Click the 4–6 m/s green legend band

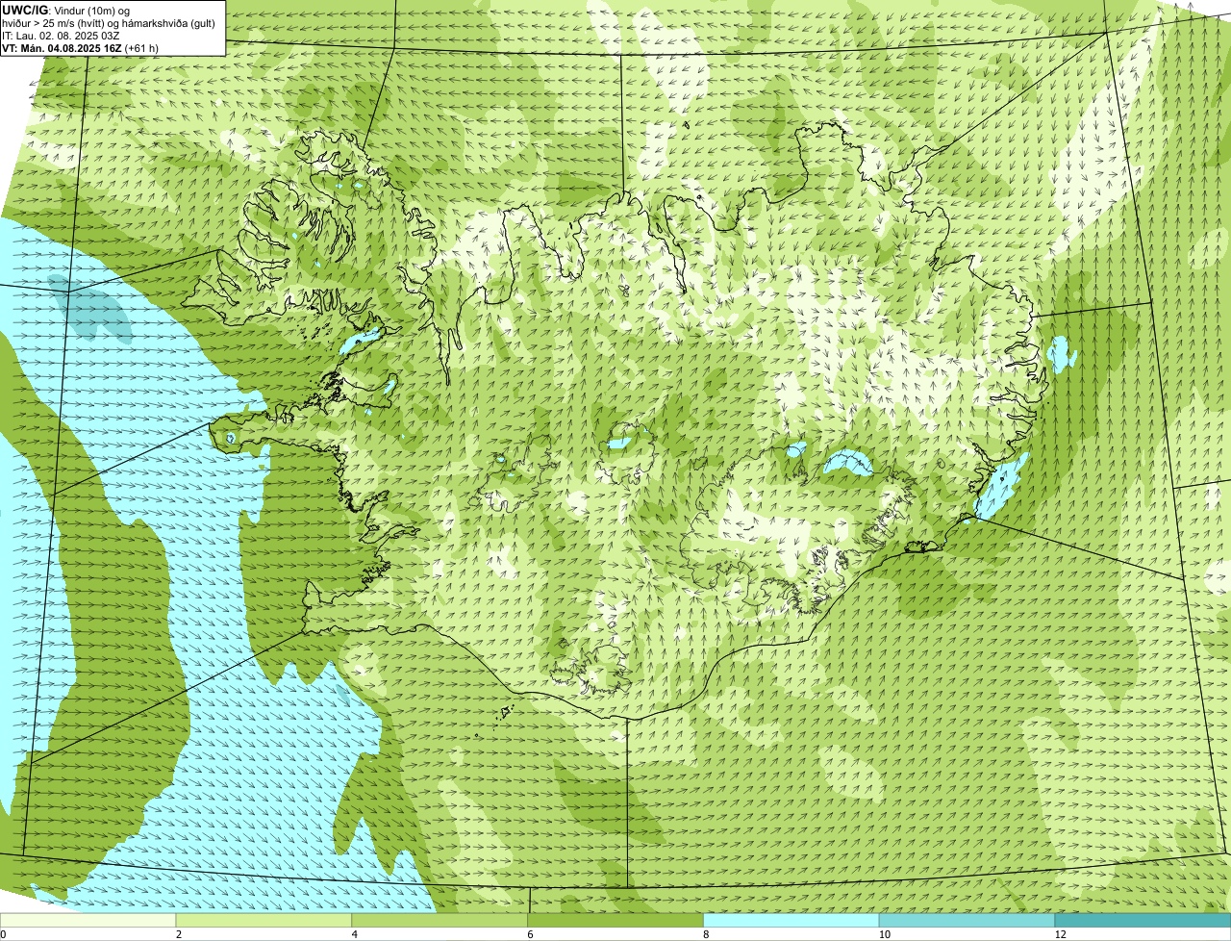click(440, 921)
